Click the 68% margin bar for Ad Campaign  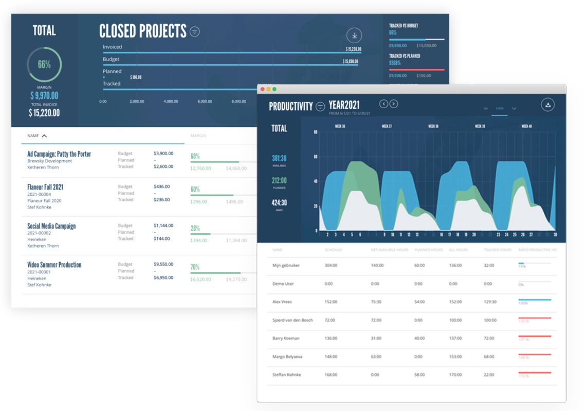click(x=223, y=162)
